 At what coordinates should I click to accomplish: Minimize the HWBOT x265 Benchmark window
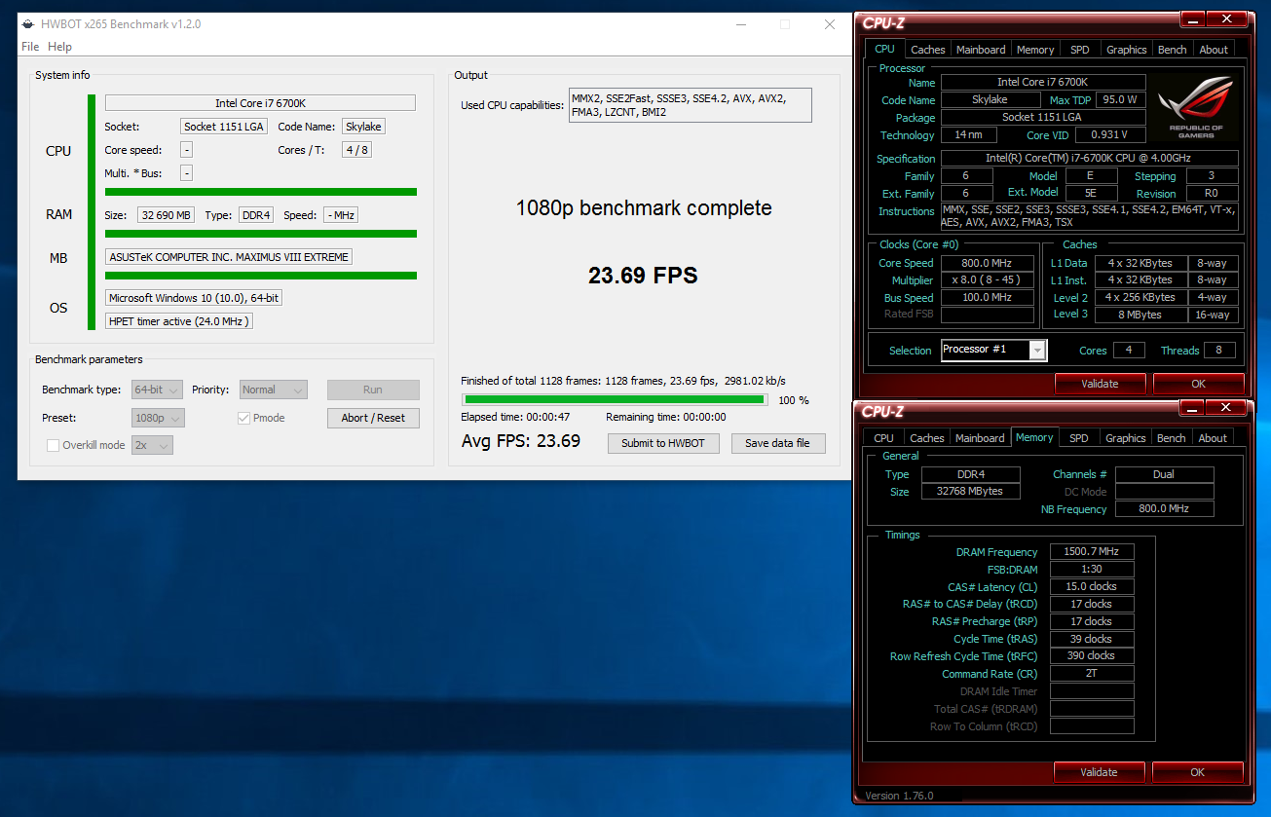pyautogui.click(x=741, y=24)
